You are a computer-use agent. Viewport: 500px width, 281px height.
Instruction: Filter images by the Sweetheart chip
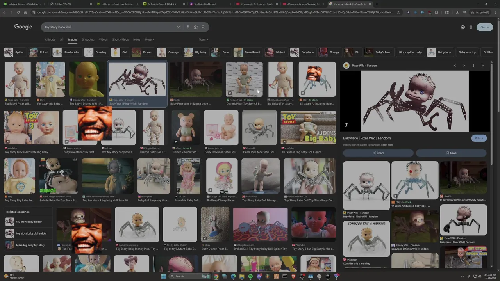[248, 52]
